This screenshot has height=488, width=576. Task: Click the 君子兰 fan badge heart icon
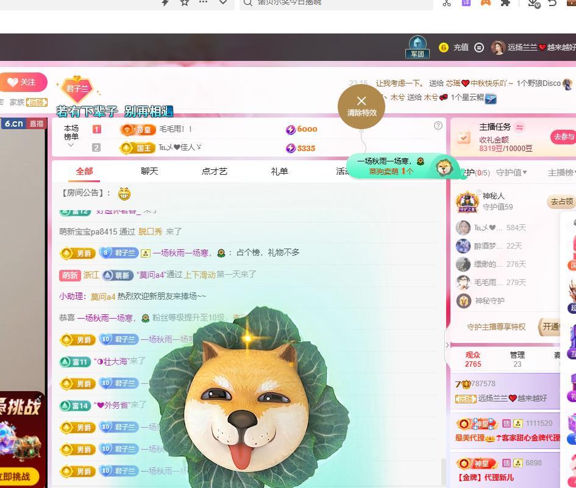click(77, 89)
